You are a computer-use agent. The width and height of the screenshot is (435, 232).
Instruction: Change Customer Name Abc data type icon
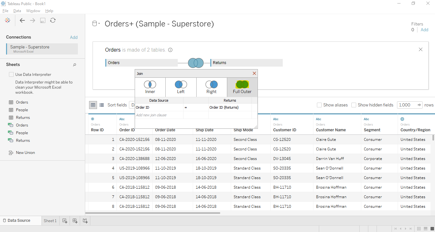coord(319,119)
